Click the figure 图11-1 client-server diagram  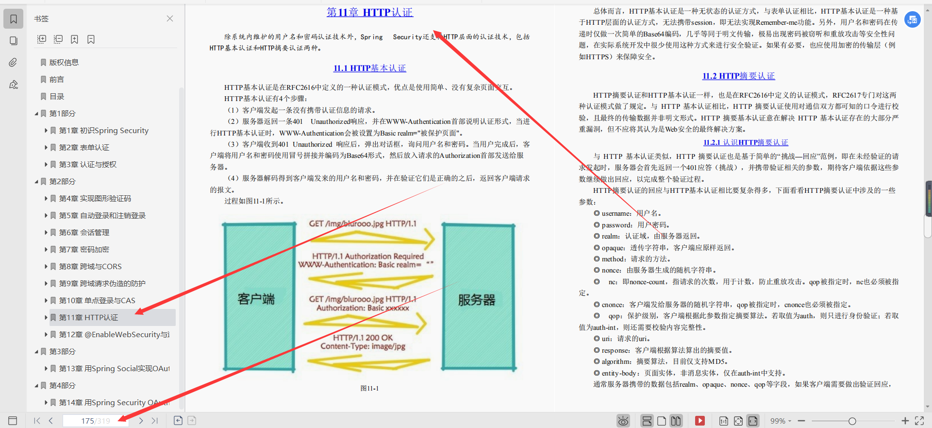[x=369, y=296]
